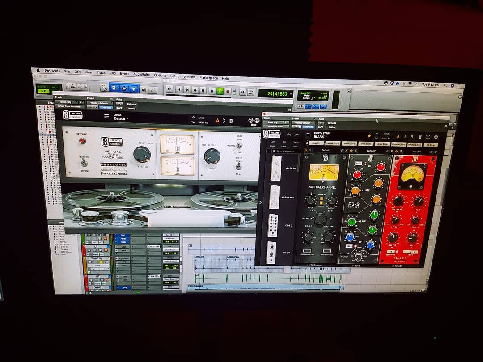483x362 pixels.
Task: Click the trash icon in Virtual Mix Rack
Action: 420,137
